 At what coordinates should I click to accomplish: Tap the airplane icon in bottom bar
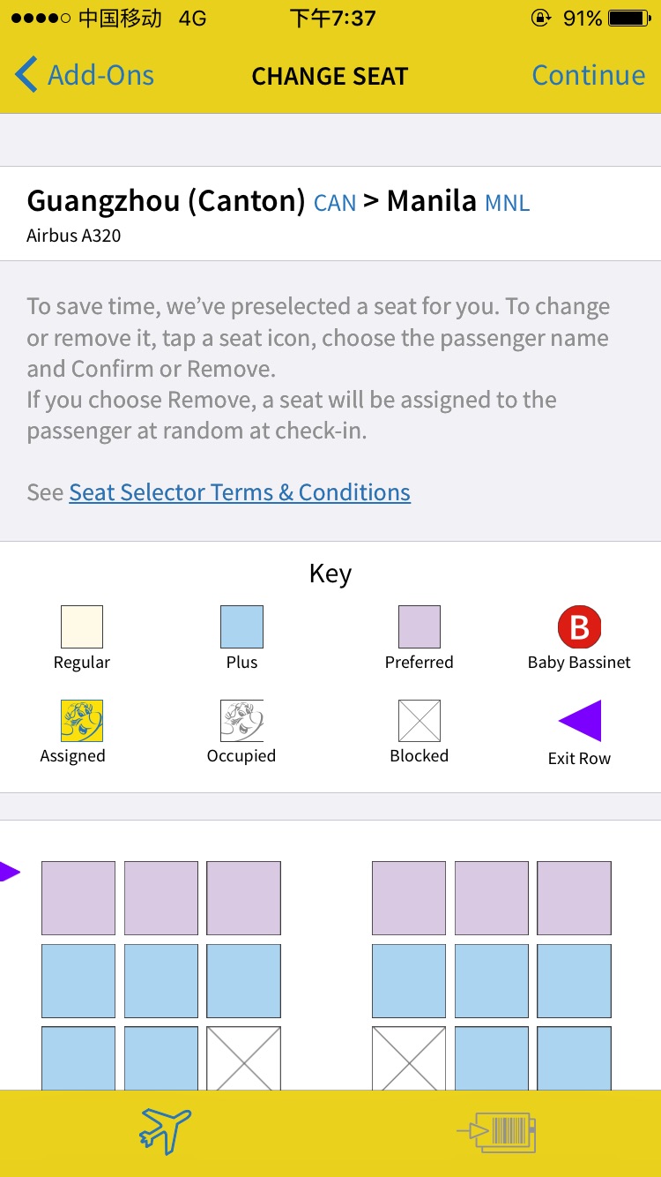tap(166, 1130)
